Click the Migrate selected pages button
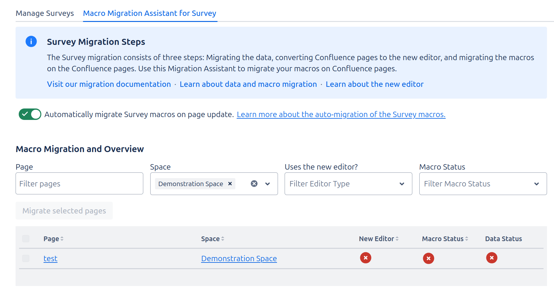Image resolution: width=554 pixels, height=293 pixels. (x=64, y=211)
